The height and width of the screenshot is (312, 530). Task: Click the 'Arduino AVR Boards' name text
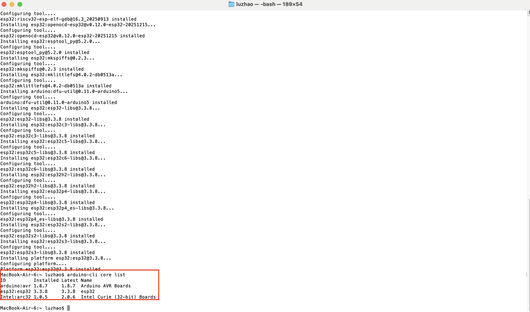pos(106,286)
